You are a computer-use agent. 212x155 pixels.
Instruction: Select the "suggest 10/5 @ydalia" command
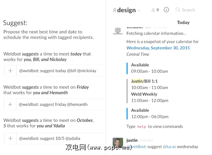[49, 138]
